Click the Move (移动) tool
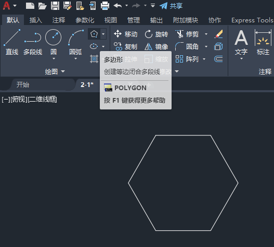Image resolution: width=274 pixels, height=247 pixels. point(125,34)
